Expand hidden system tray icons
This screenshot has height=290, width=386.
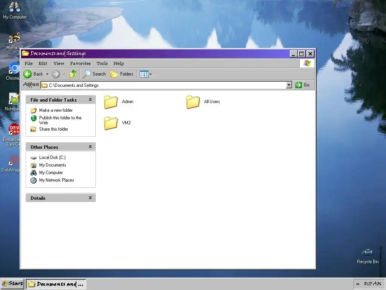tap(358, 284)
